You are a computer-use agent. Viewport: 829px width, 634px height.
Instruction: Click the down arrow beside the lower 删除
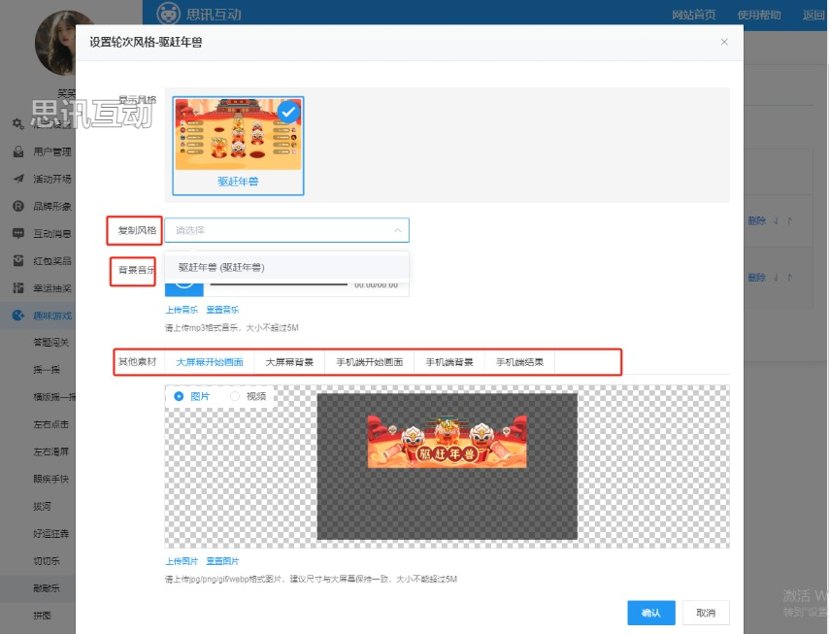[x=777, y=277]
